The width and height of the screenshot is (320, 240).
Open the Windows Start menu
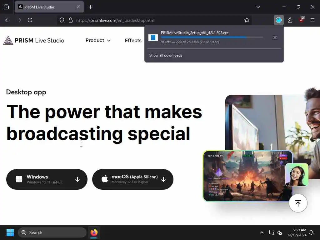10,232
